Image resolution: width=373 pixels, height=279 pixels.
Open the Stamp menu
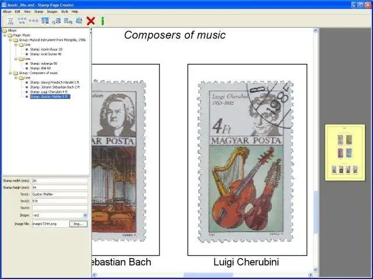[38, 12]
